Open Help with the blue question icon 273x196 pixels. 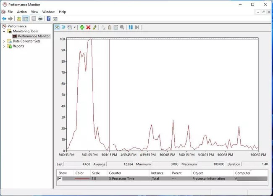pyautogui.click(x=49, y=19)
